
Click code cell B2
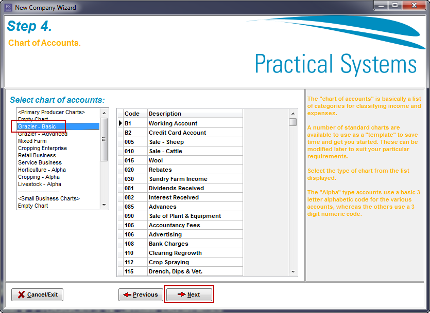pyautogui.click(x=135, y=133)
